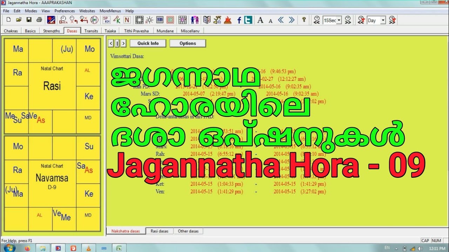The height and width of the screenshot is (252, 449).
Task: Open the Modes menu
Action: (x=31, y=11)
